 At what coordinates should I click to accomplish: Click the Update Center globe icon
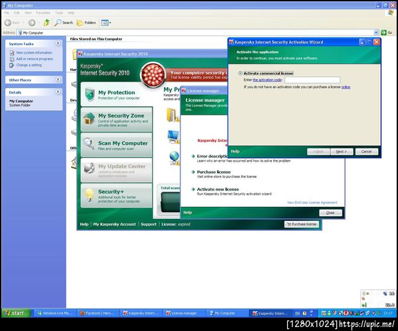(89, 168)
